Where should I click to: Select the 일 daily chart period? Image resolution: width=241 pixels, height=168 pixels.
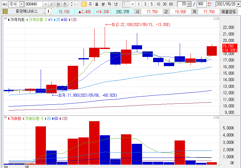click(84, 4)
